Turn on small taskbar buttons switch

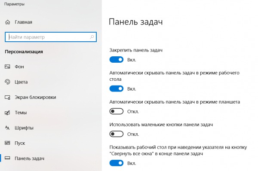(117, 134)
